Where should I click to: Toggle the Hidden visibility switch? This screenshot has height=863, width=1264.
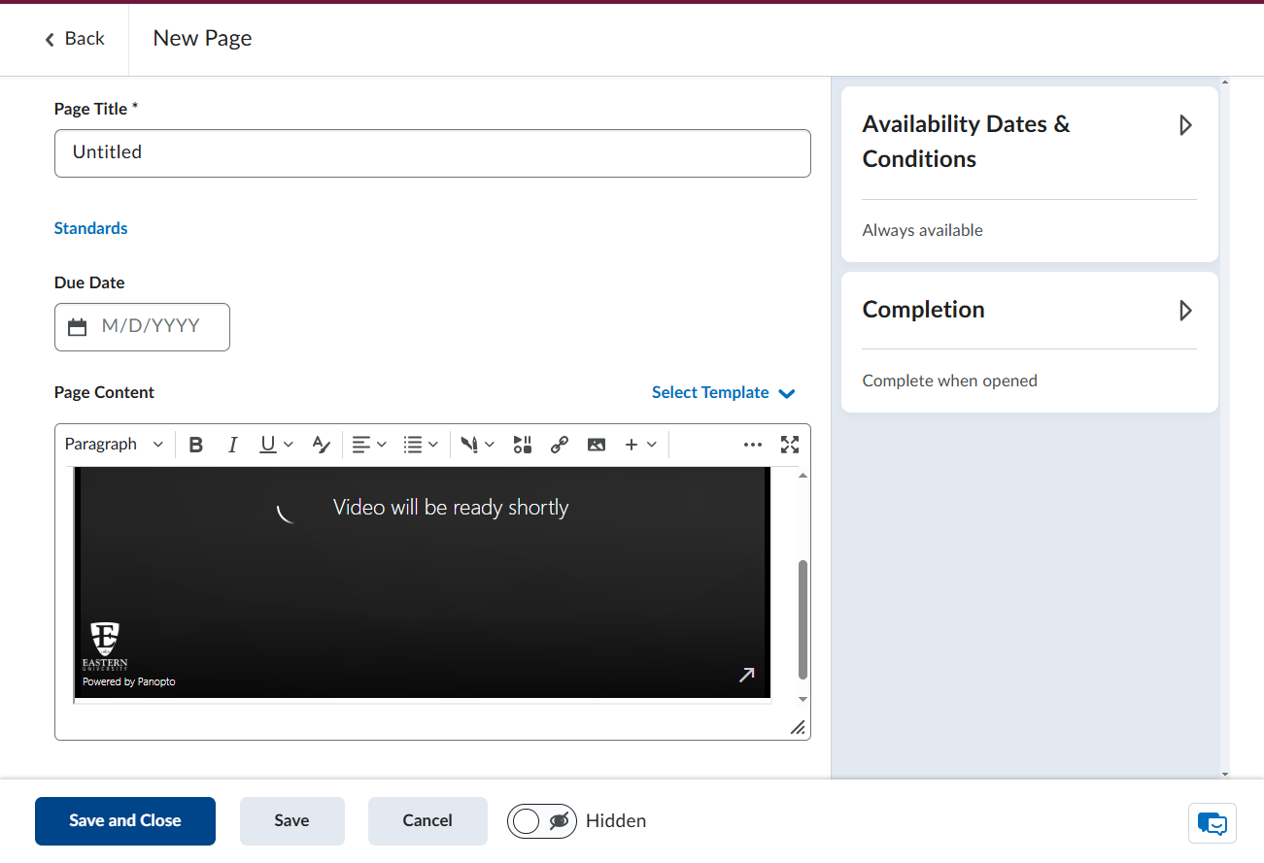tap(542, 821)
